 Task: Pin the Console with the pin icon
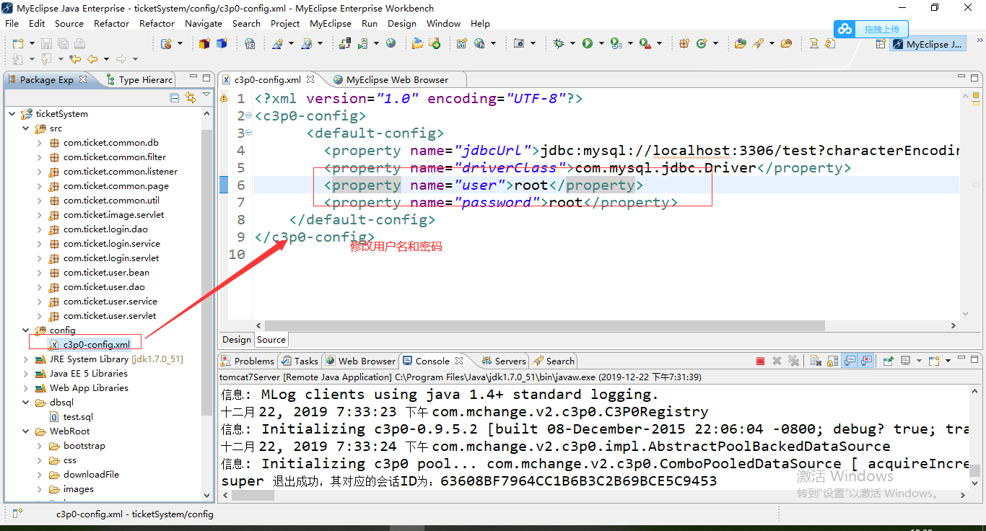(888, 361)
